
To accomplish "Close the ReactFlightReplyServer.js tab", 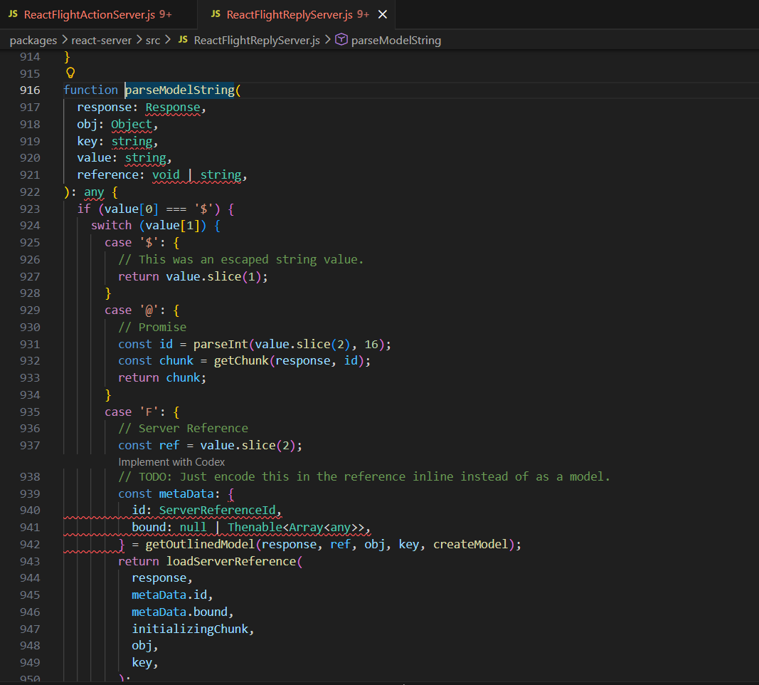I will 383,14.
